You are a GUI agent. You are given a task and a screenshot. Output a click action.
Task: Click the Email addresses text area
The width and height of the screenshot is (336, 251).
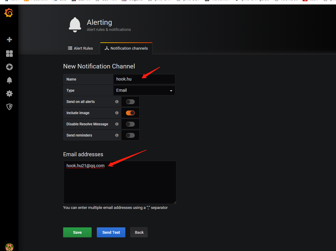(120, 182)
